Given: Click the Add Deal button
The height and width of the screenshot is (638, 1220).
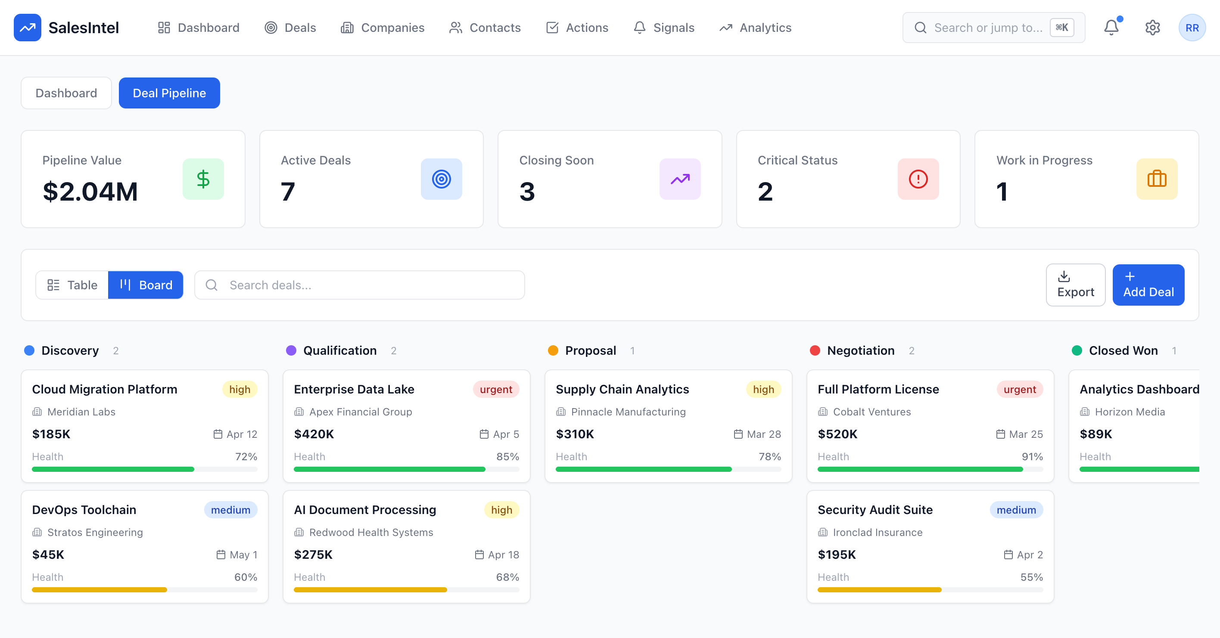Looking at the screenshot, I should [x=1148, y=285].
